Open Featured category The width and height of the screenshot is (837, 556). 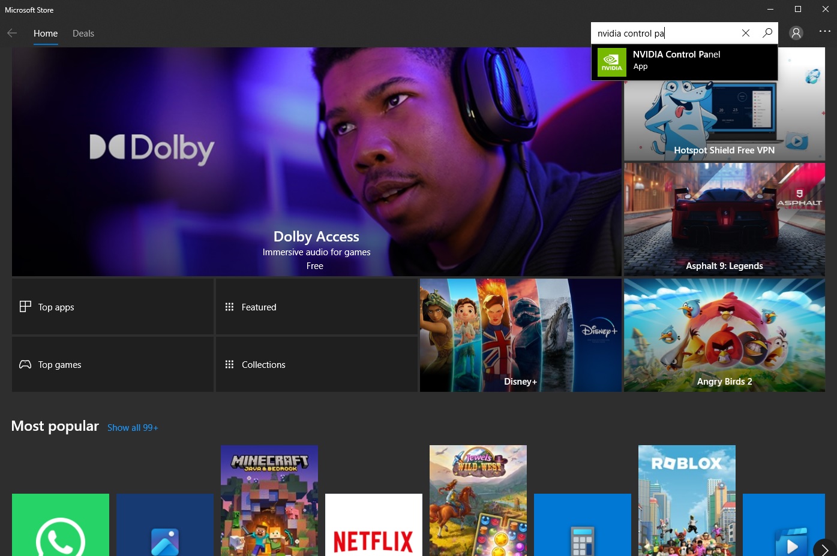(x=317, y=307)
